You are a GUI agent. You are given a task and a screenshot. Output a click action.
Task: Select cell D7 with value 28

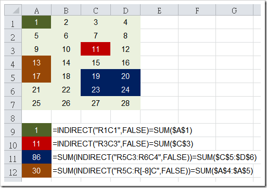pyautogui.click(x=125, y=103)
